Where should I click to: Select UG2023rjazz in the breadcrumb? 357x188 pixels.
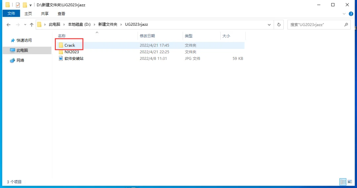137,24
